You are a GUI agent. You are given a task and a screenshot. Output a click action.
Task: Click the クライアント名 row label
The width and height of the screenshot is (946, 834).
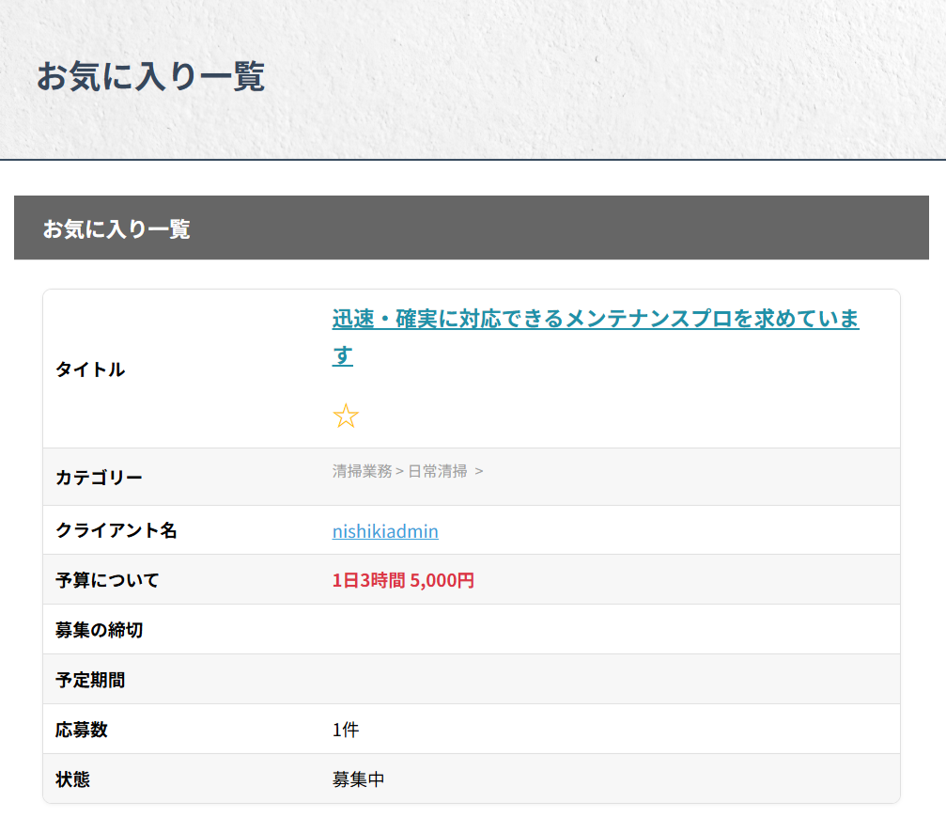coord(116,530)
